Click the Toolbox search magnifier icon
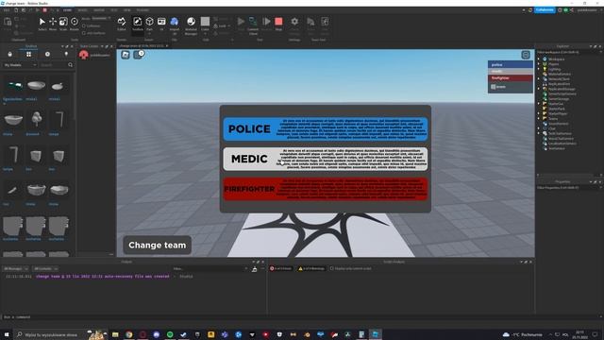 (x=70, y=65)
